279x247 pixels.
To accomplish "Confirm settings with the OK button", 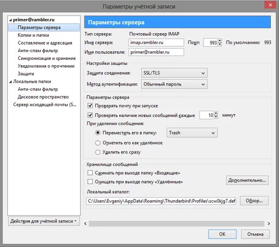I will pyautogui.click(x=222, y=234).
